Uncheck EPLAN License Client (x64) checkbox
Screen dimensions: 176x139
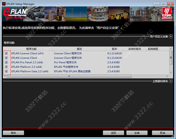pyautogui.click(x=6, y=53)
